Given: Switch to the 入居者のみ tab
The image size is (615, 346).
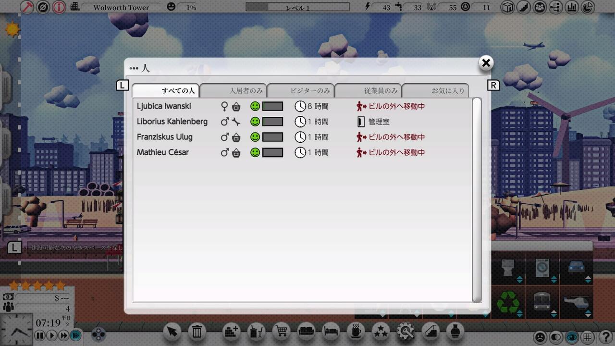Looking at the screenshot, I should point(234,90).
